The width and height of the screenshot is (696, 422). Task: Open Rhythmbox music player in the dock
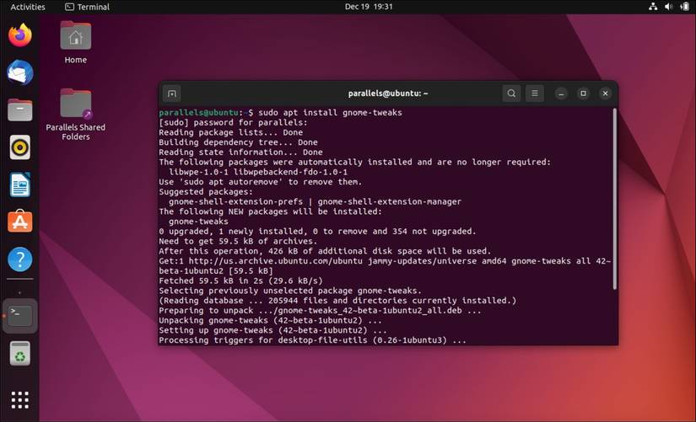[x=20, y=147]
